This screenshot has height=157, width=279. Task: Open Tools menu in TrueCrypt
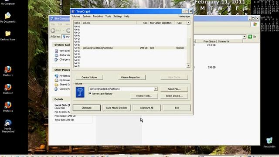108,17
